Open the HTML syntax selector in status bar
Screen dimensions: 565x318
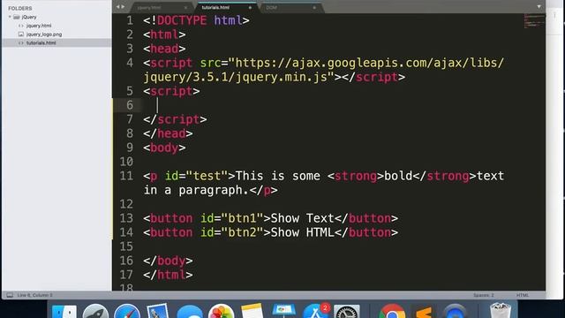point(523,295)
